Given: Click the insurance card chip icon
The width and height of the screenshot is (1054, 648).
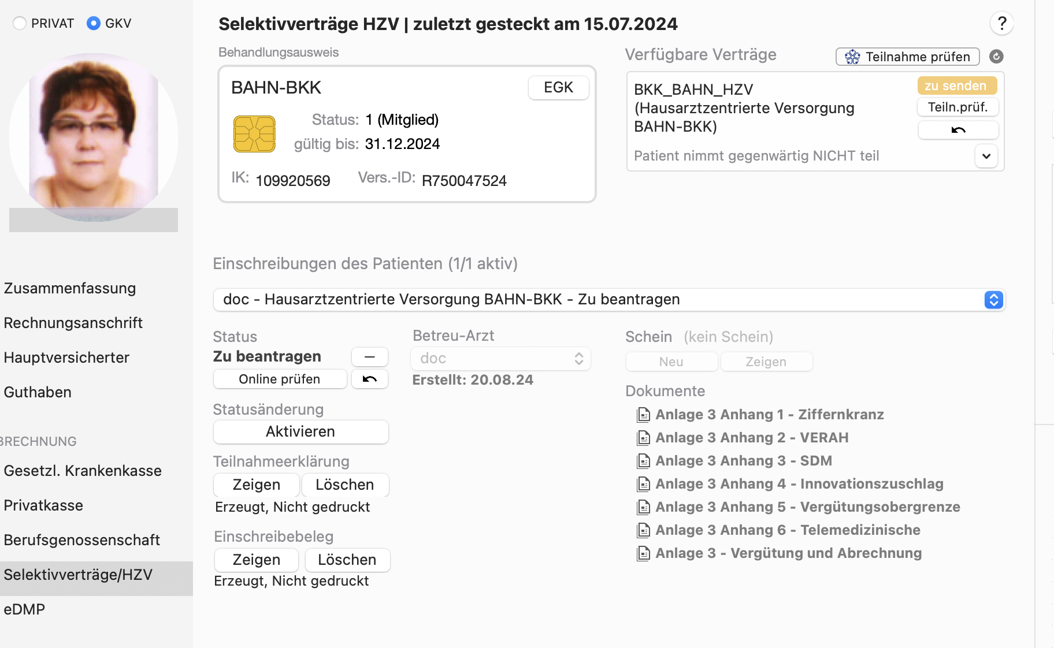Looking at the screenshot, I should (254, 134).
